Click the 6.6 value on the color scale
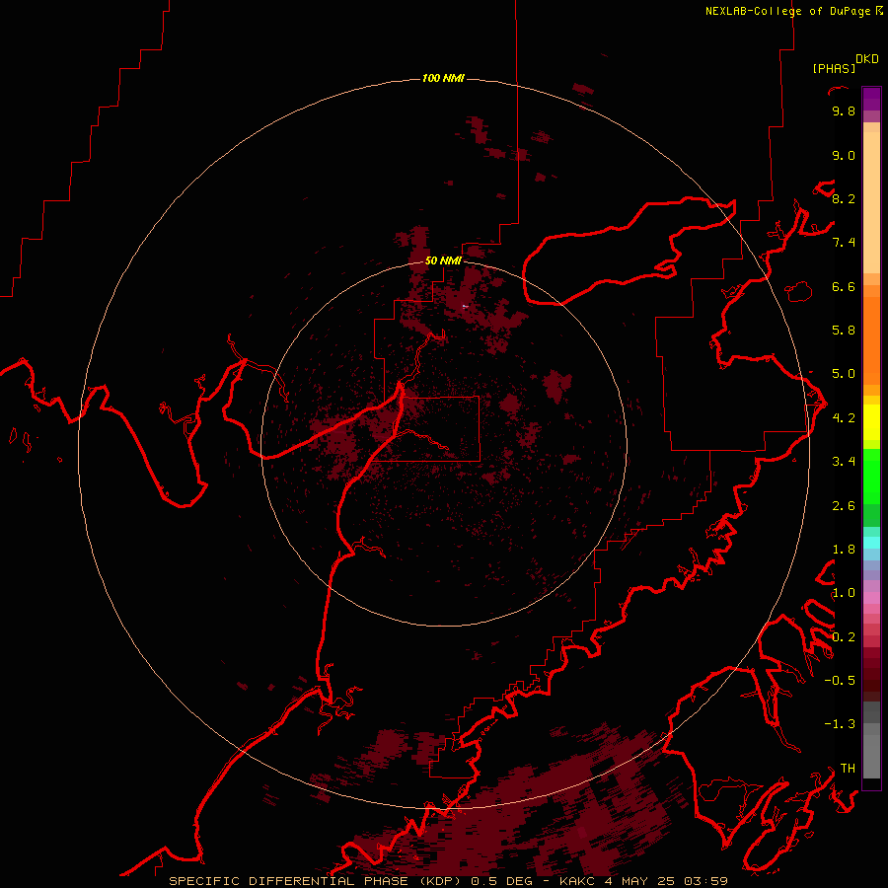The width and height of the screenshot is (888, 888). 844,286
